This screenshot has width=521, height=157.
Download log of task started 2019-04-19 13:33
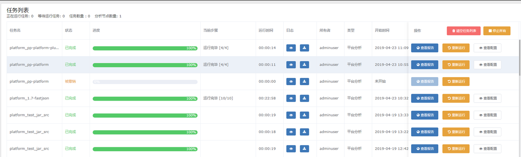pos(305,115)
